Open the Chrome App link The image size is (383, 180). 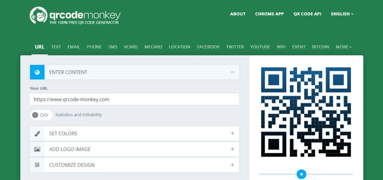(269, 14)
